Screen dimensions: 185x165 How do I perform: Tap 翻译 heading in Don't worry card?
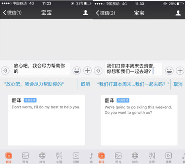(16, 100)
